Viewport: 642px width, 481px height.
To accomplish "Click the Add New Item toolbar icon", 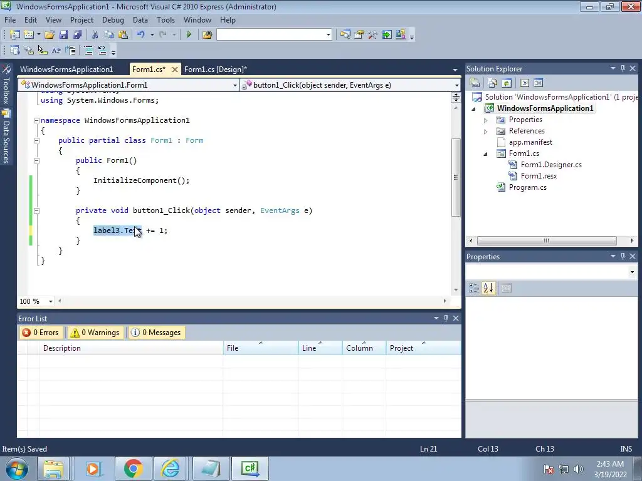I will pos(29,35).
